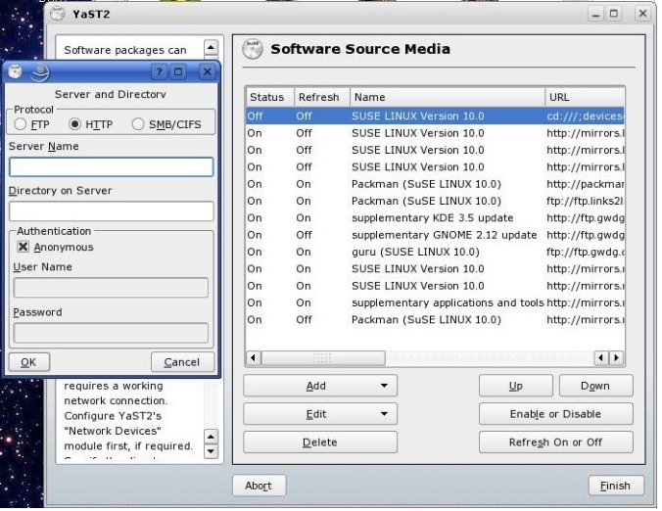Click the Server Name input field
662x511 pixels.
click(x=111, y=167)
